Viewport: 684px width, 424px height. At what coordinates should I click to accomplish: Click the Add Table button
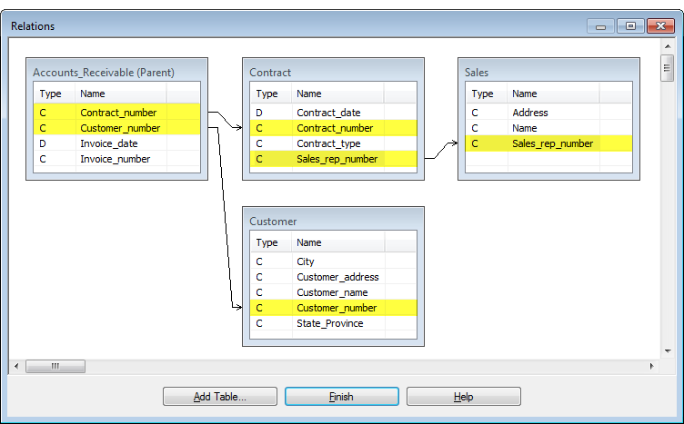219,397
